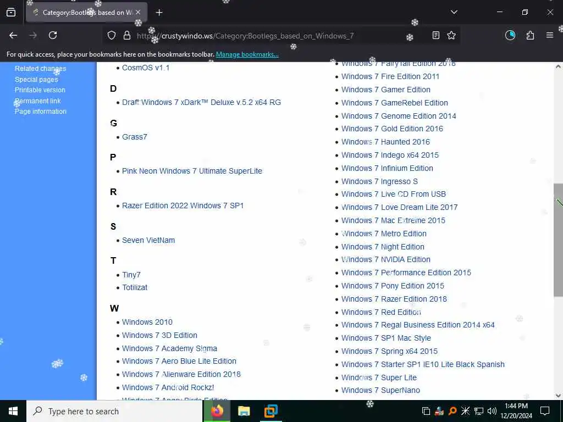Open Seven VietNam article
This screenshot has height=422, width=563.
tap(148, 240)
